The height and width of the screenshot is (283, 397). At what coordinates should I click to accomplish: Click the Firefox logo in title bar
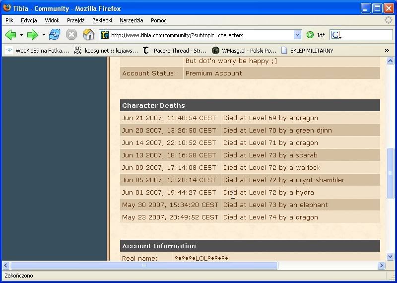7,8
